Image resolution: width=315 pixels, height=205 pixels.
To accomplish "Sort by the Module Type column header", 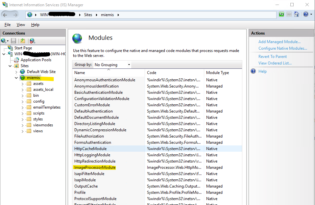I will tap(217, 73).
